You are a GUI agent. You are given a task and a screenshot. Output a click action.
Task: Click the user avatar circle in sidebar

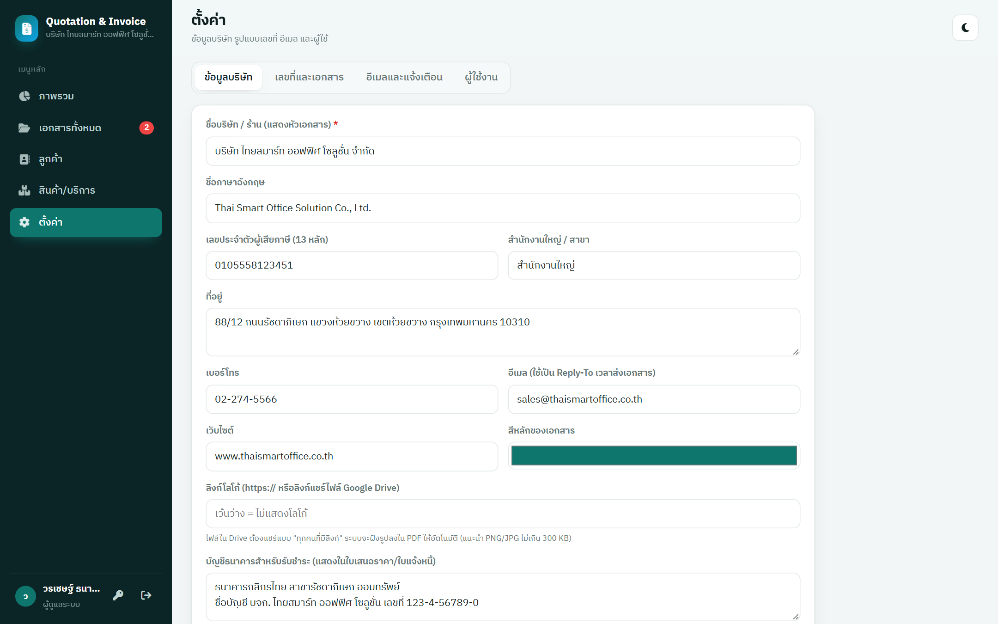coord(25,596)
